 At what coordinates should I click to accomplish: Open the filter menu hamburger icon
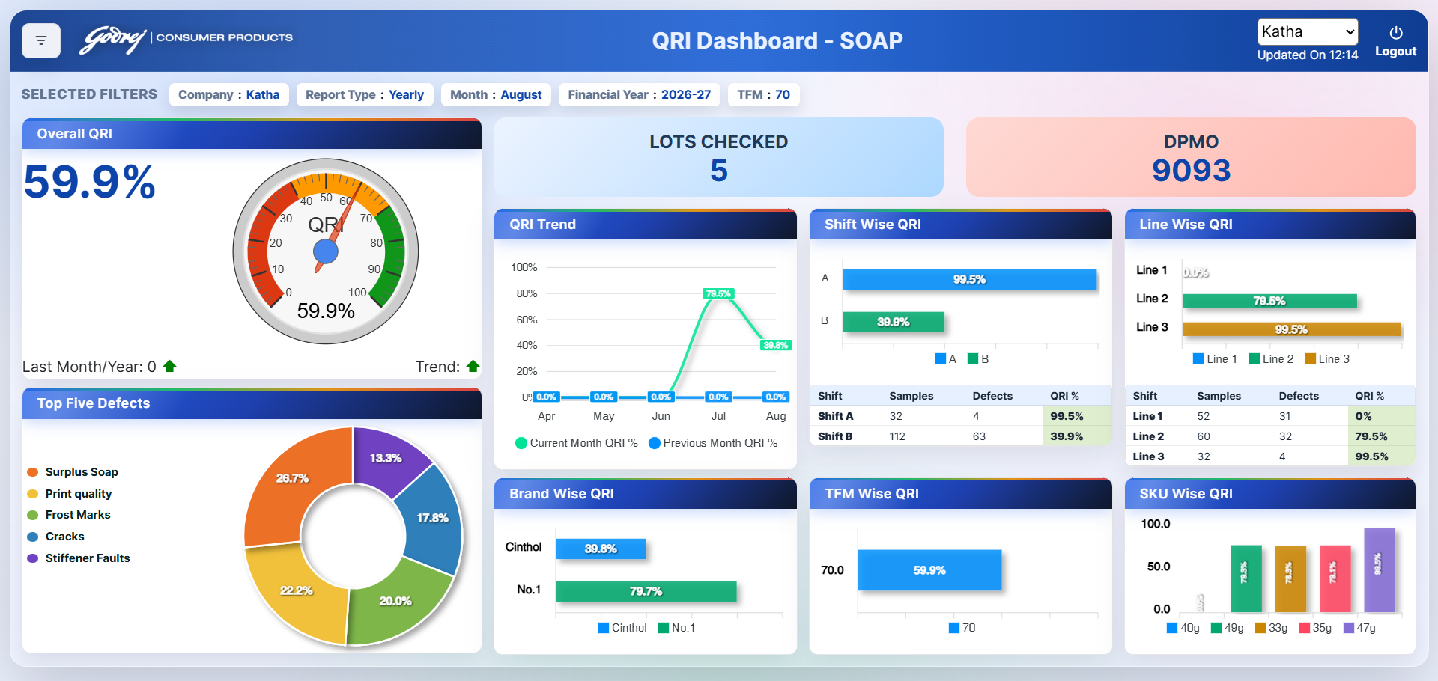tap(41, 40)
